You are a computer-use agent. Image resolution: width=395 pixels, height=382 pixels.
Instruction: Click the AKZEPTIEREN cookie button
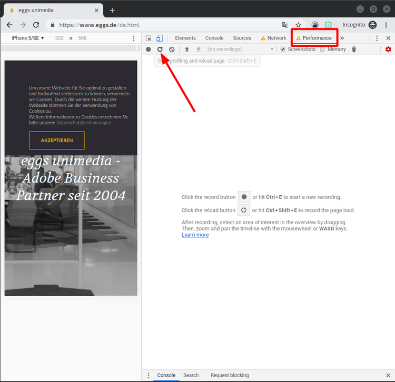pyautogui.click(x=57, y=140)
